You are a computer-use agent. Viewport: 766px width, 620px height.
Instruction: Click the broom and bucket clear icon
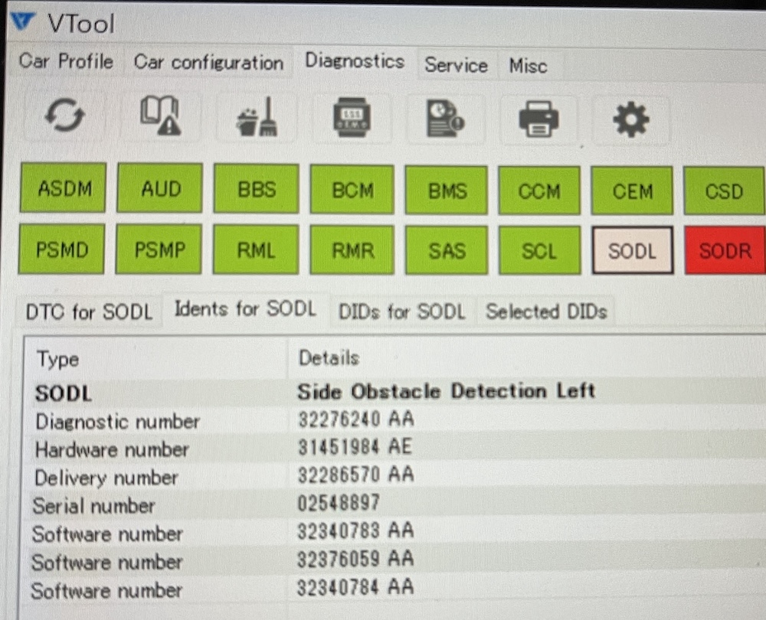pyautogui.click(x=257, y=119)
